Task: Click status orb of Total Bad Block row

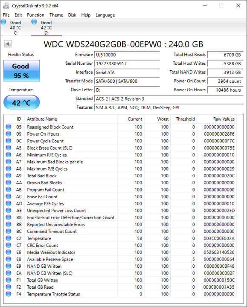Action: coord(9,176)
